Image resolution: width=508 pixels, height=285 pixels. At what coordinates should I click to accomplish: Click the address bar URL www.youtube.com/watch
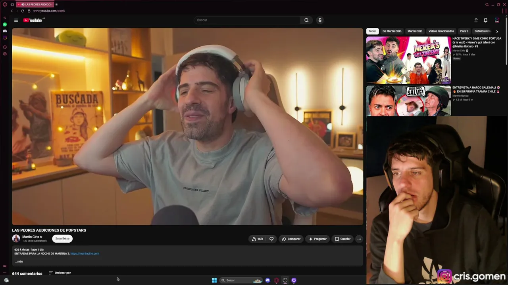click(x=49, y=11)
